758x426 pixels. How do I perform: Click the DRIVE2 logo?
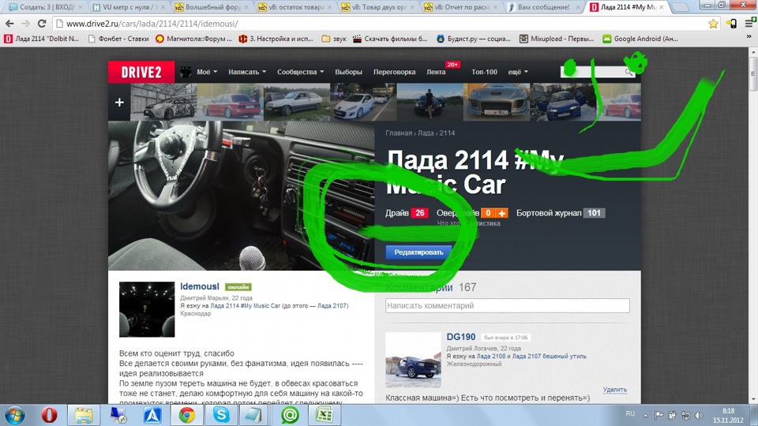point(141,72)
